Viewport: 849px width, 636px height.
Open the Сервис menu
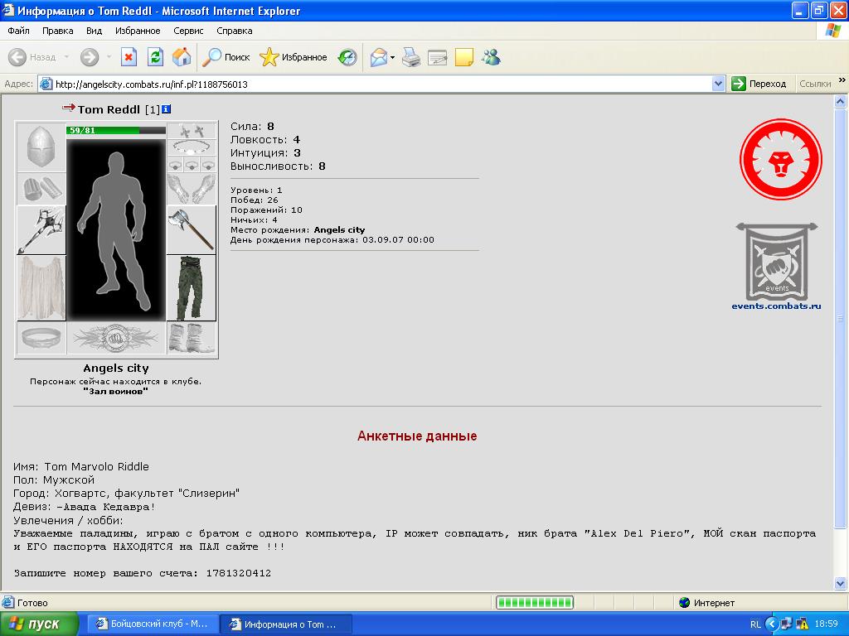tap(188, 31)
